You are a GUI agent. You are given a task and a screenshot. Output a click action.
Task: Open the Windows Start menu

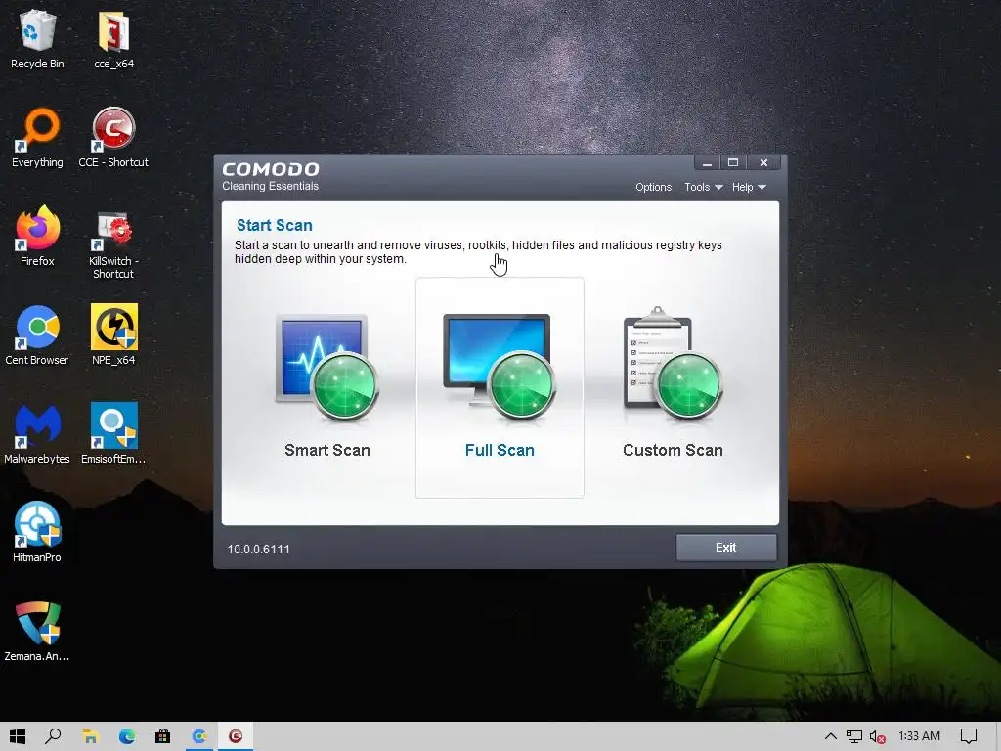pyautogui.click(x=18, y=736)
